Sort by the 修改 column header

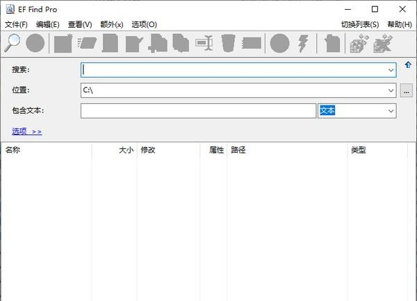pos(168,150)
